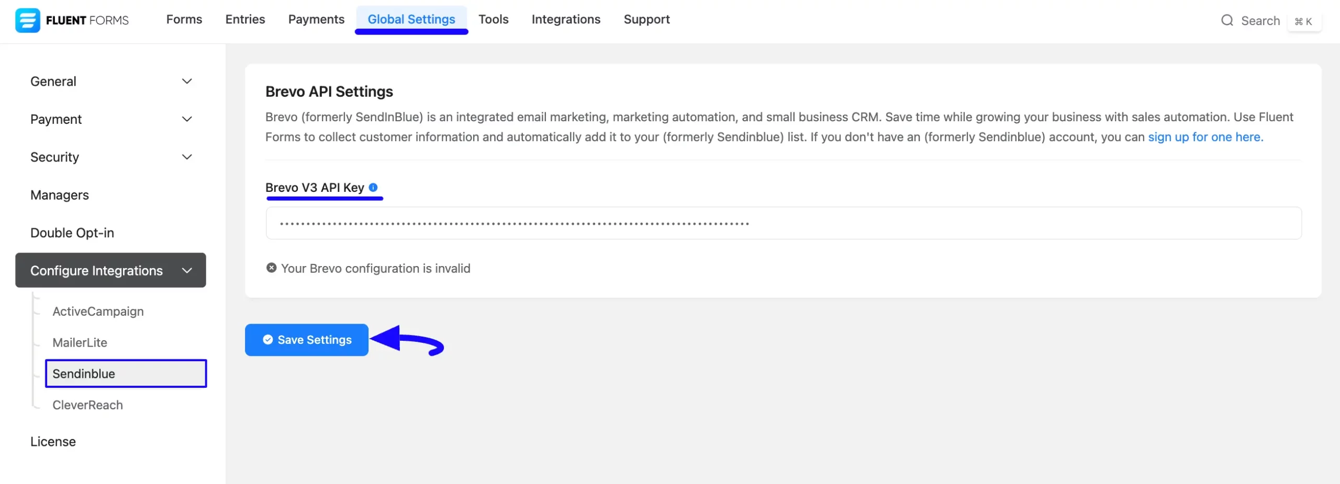
Task: Click the search magnifier icon
Action: click(x=1227, y=20)
